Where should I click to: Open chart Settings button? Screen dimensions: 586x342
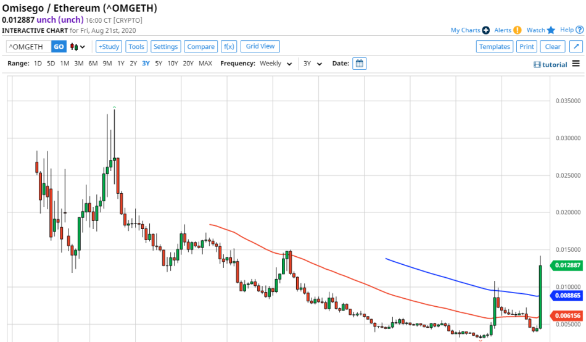pos(165,47)
